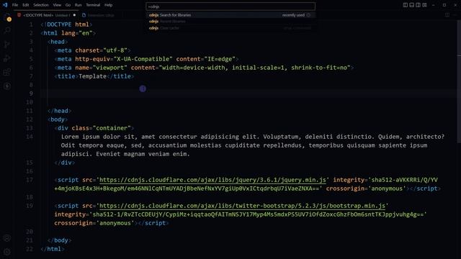Open Run and Debug view
This screenshot has width=461, height=259.
coord(7,58)
